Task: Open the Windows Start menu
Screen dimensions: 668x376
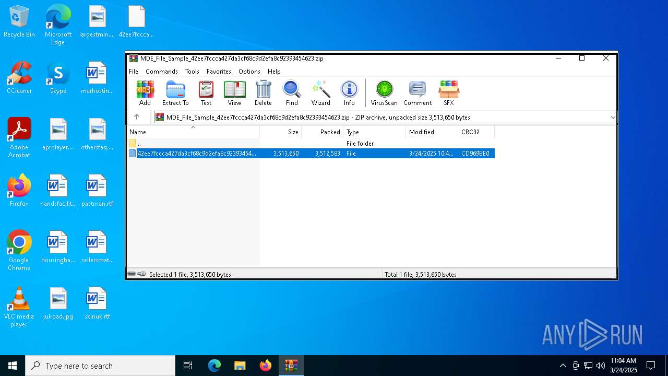Action: [x=13, y=366]
